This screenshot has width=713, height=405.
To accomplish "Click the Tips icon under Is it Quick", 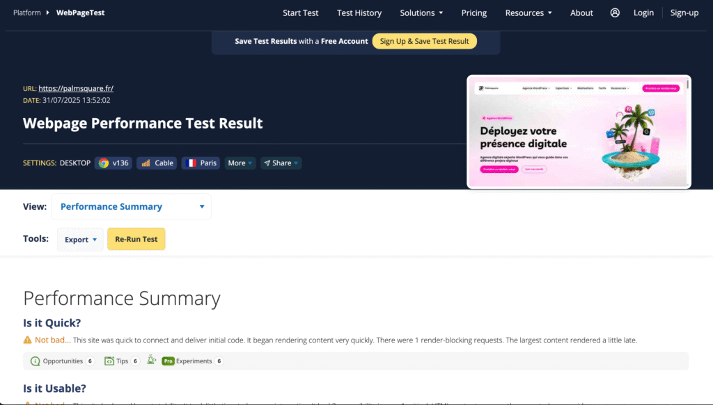I will click(109, 361).
